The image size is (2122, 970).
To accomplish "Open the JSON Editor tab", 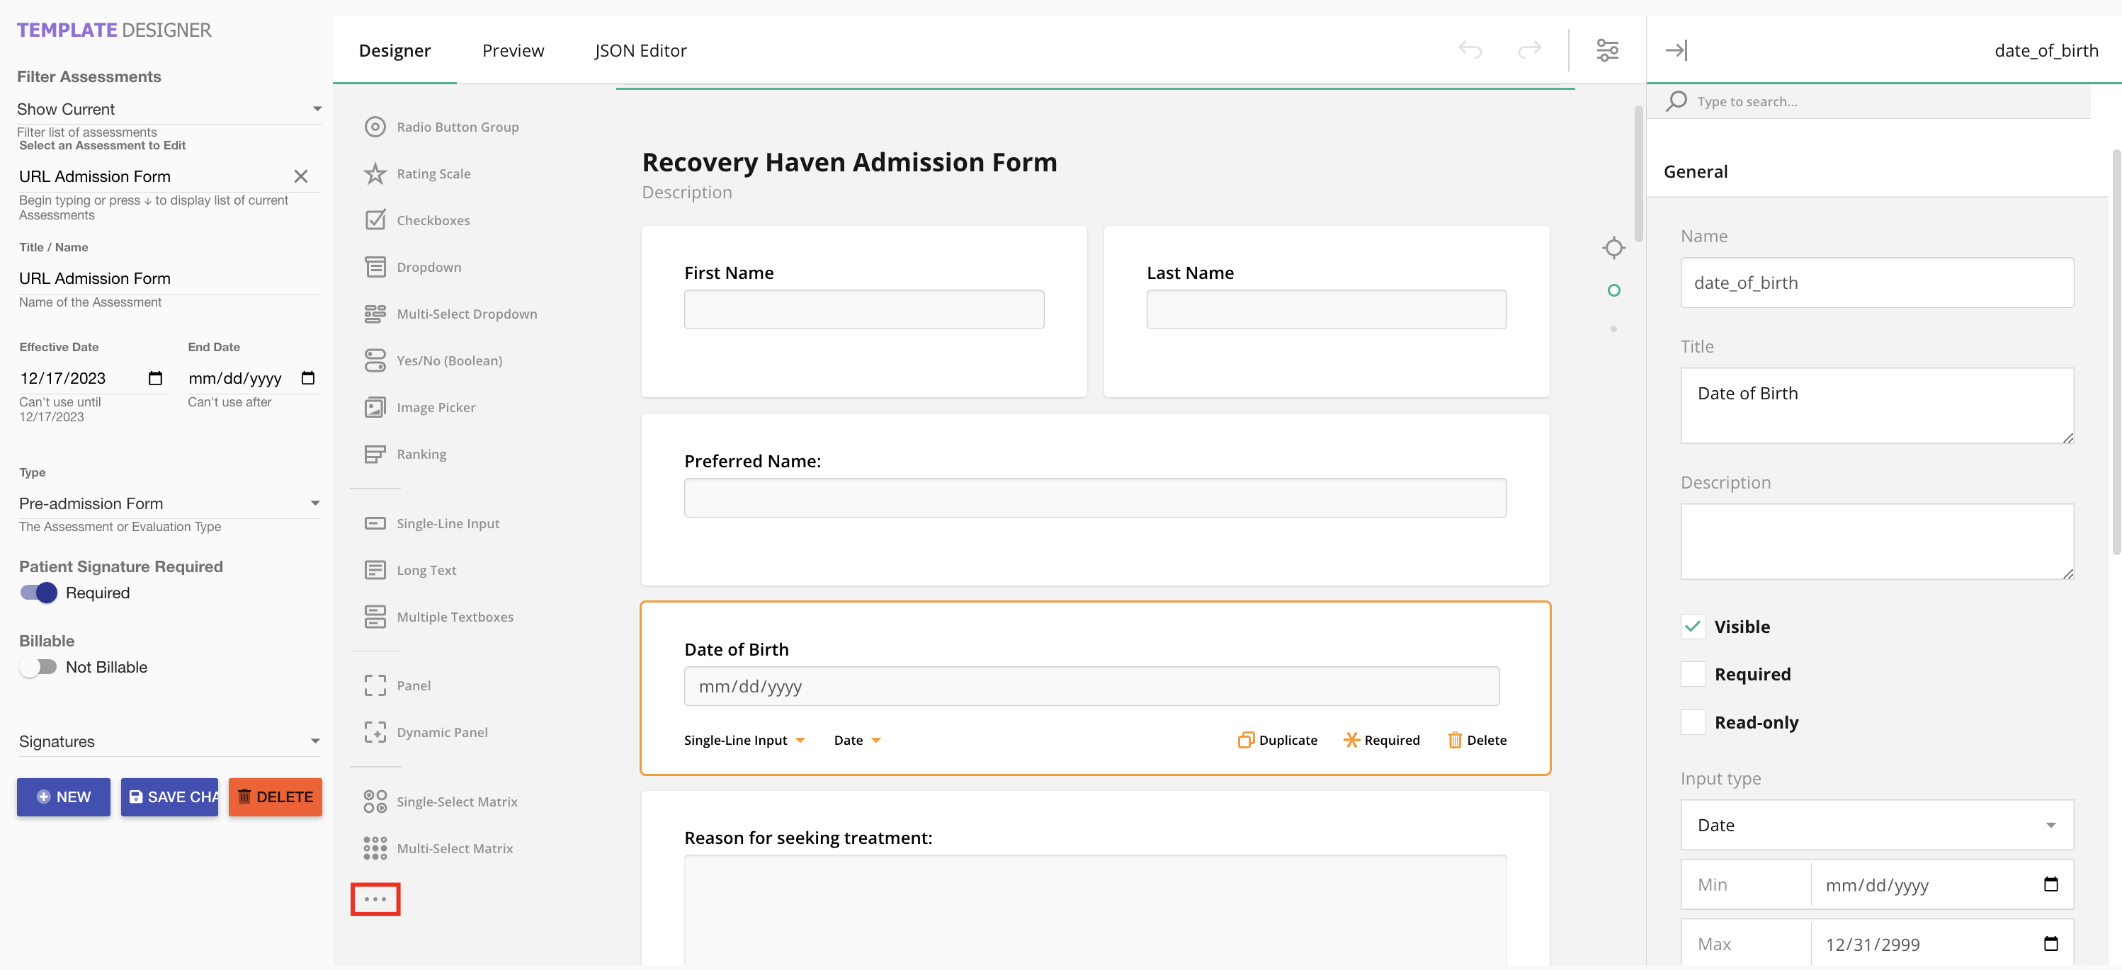I will pos(640,50).
